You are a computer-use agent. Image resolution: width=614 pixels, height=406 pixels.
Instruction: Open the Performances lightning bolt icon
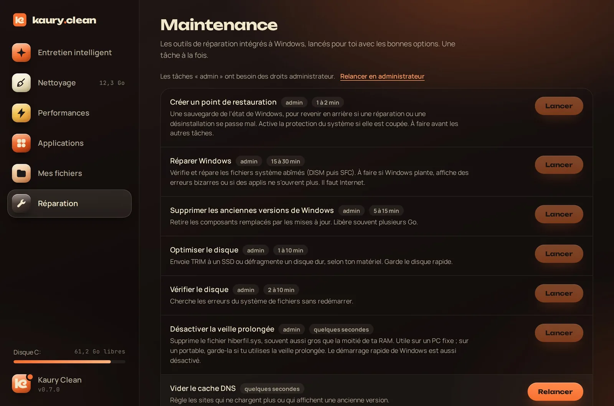[x=21, y=113]
